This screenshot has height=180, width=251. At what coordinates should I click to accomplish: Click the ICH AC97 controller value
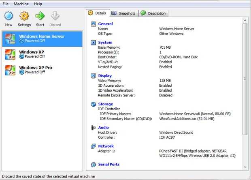tap(167, 137)
